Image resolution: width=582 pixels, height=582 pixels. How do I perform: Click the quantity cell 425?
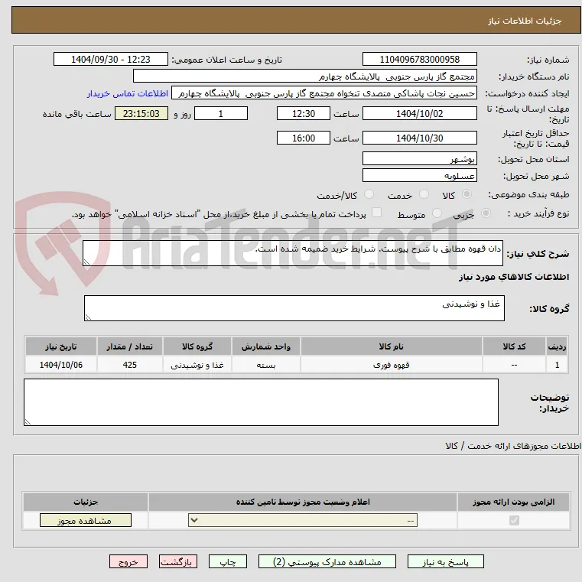pos(129,365)
